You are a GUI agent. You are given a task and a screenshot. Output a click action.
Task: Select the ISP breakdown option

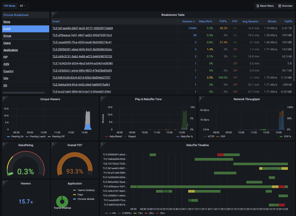(6, 57)
